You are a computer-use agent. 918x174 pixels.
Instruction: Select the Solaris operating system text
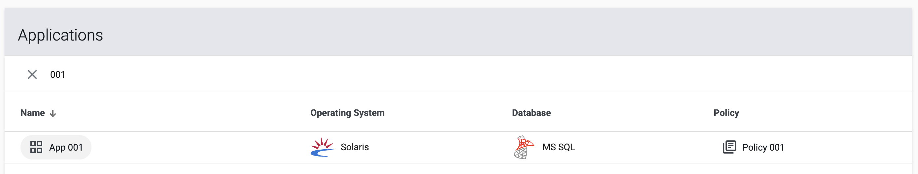point(355,147)
